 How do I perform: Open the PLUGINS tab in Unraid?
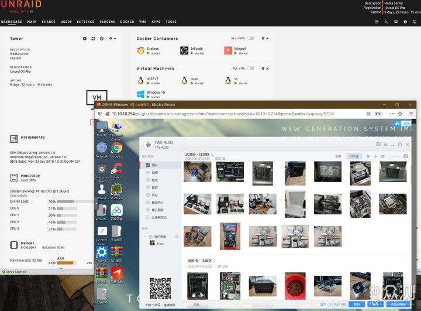108,22
